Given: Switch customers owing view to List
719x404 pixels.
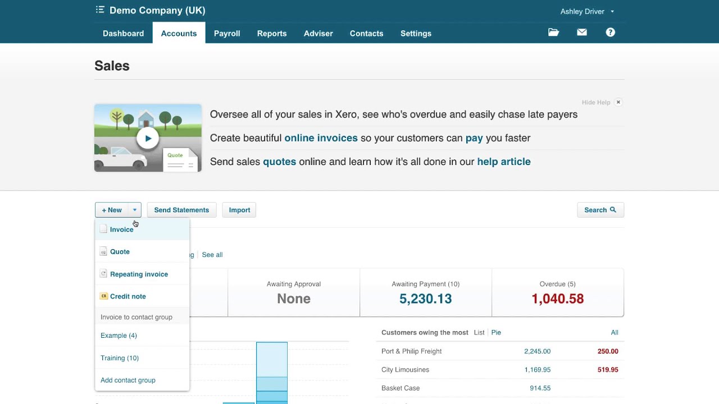Looking at the screenshot, I should point(479,332).
